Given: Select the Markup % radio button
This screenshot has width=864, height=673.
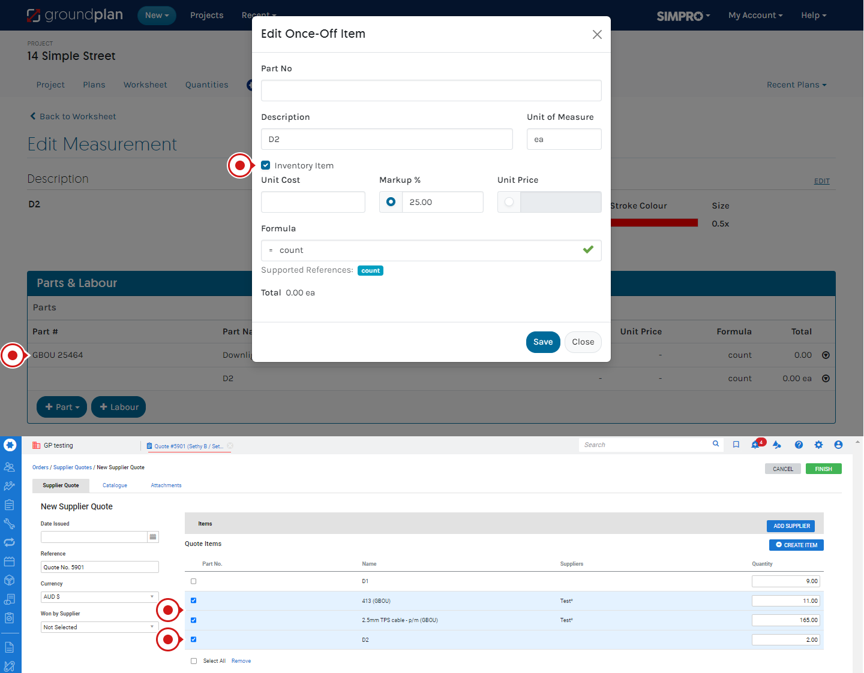Looking at the screenshot, I should pos(391,202).
